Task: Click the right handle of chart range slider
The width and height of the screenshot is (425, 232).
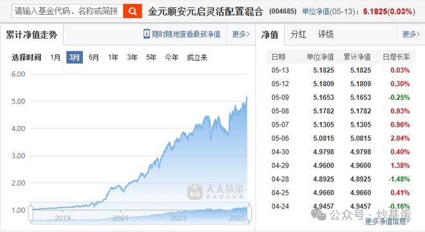Action: pyautogui.click(x=249, y=213)
